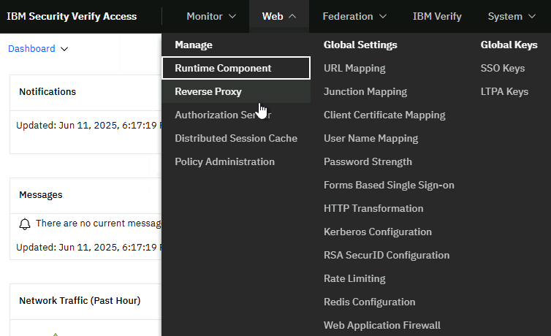Click the Network Traffic (Past Hour) heading
The width and height of the screenshot is (551, 336).
[x=80, y=300]
